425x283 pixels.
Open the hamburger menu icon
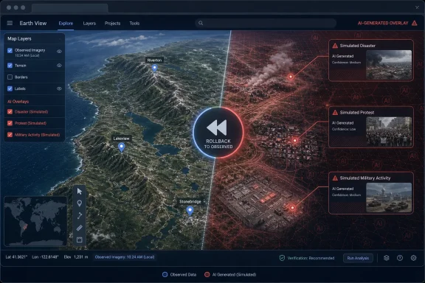(10, 23)
